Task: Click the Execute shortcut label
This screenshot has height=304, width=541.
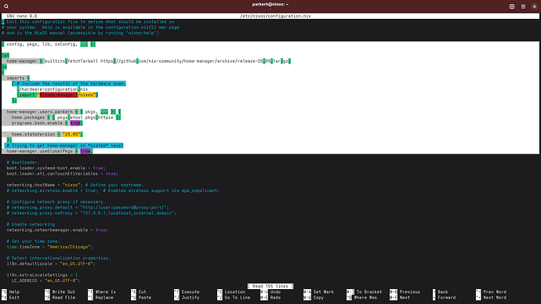Action: (x=191, y=292)
